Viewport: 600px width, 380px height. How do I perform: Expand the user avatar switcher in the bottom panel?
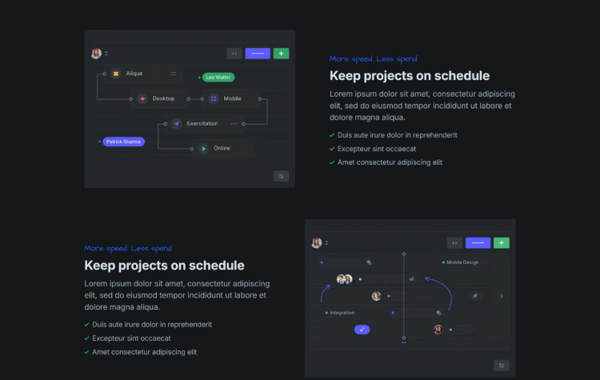pyautogui.click(x=326, y=242)
